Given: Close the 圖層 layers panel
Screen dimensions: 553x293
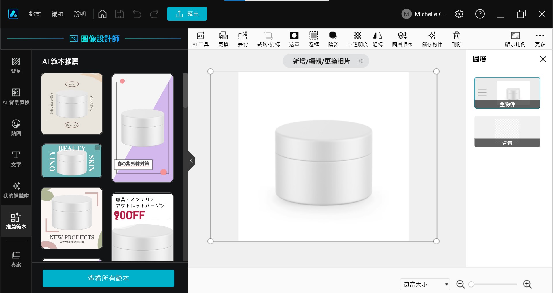Looking at the screenshot, I should [x=543, y=59].
